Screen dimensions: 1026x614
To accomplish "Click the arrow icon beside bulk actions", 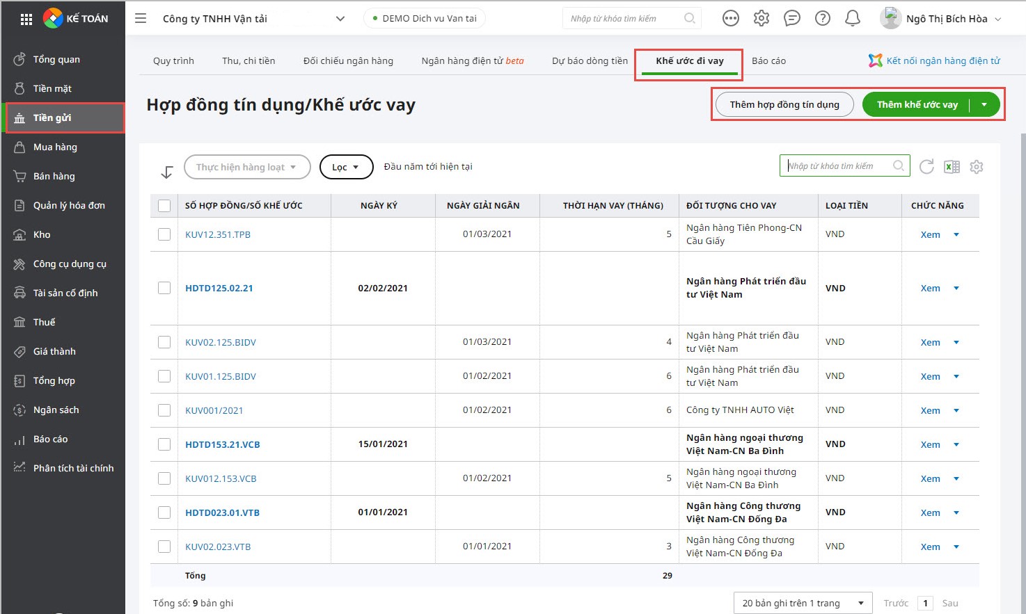I will (167, 172).
